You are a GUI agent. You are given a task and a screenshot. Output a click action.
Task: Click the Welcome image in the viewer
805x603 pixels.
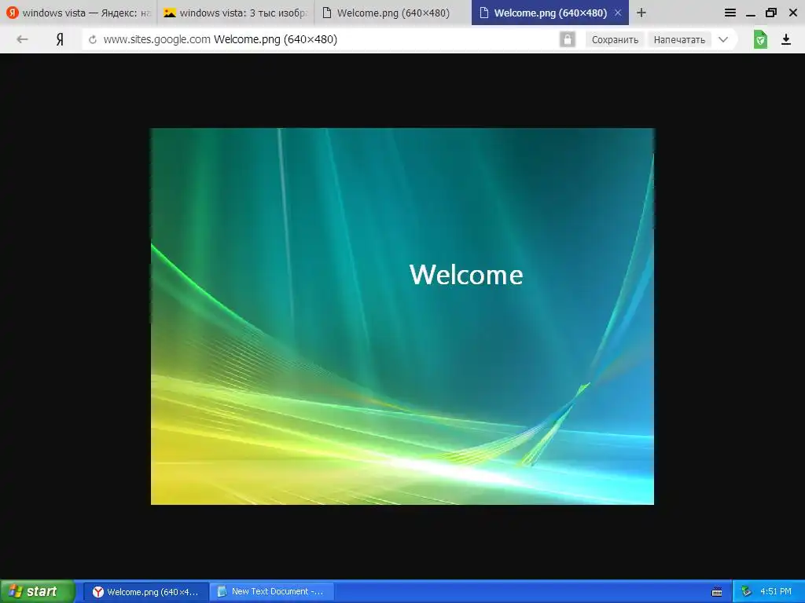pyautogui.click(x=402, y=316)
